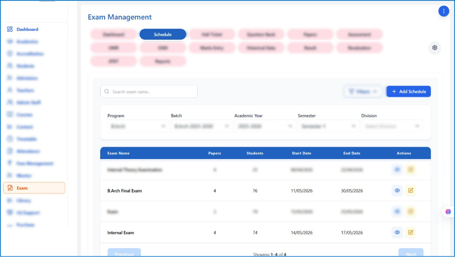The height and width of the screenshot is (257, 455).
Task: Click the student count 74 for Internal Exam
Action: tap(255, 233)
